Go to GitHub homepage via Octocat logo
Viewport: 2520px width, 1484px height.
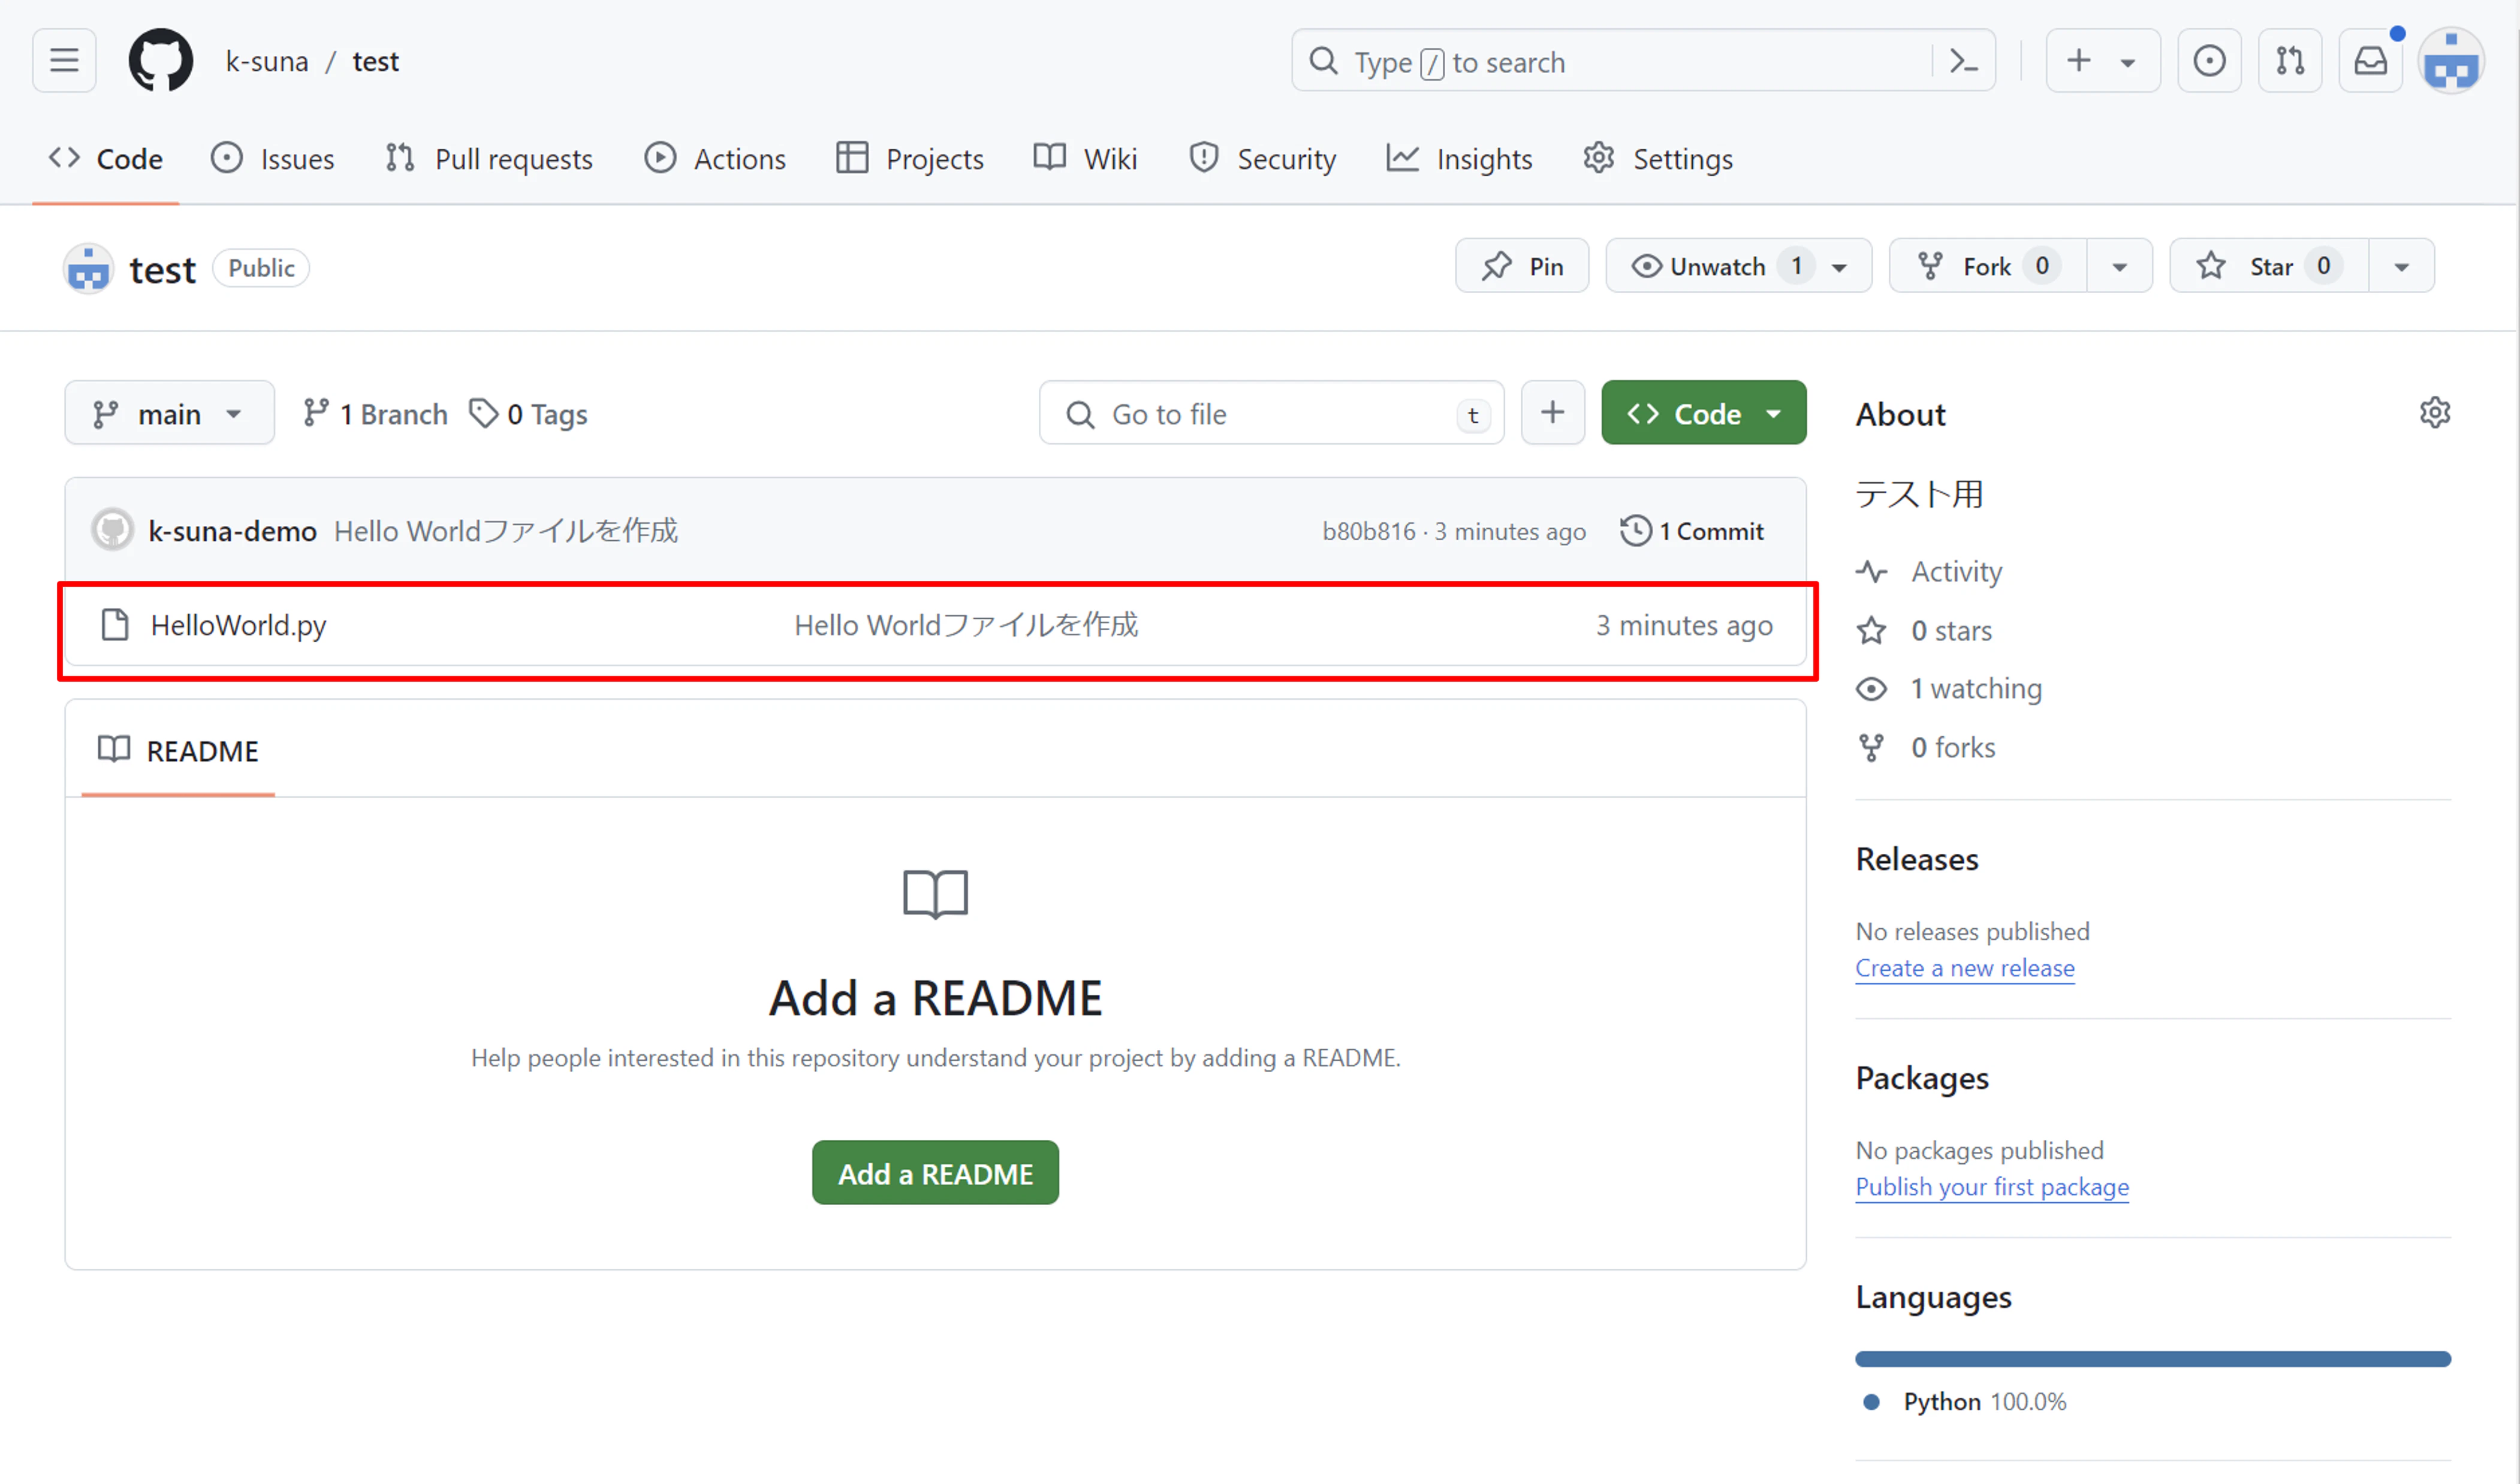point(161,61)
